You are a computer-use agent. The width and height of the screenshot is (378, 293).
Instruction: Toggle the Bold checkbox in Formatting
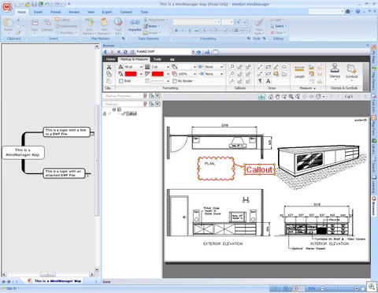(121, 81)
